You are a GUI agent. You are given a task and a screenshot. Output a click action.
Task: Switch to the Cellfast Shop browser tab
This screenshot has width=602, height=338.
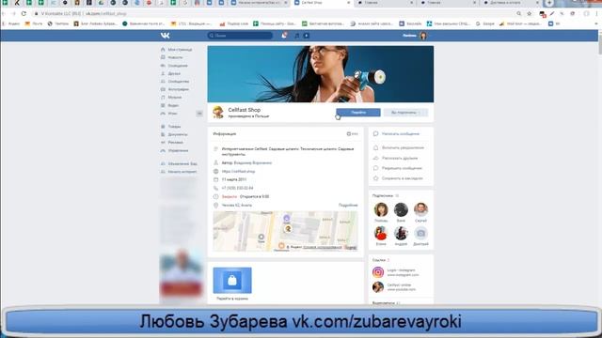pos(322,3)
